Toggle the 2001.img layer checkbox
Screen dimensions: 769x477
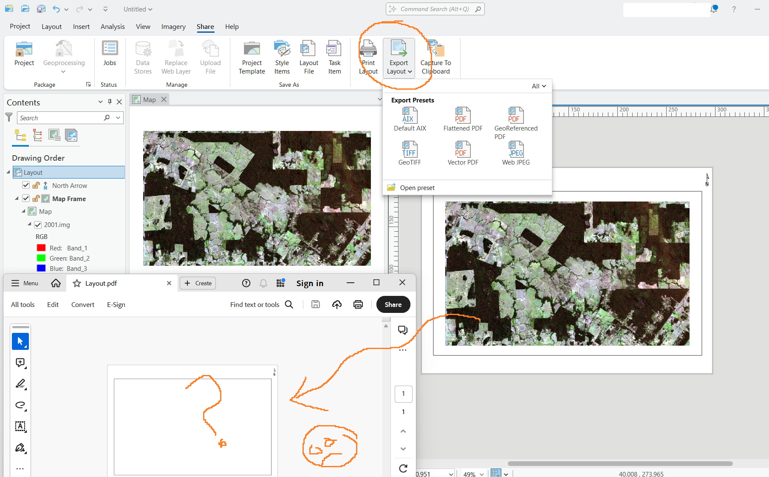38,225
